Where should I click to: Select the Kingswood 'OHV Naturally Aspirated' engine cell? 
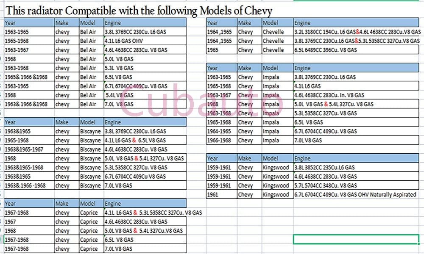click(355, 195)
